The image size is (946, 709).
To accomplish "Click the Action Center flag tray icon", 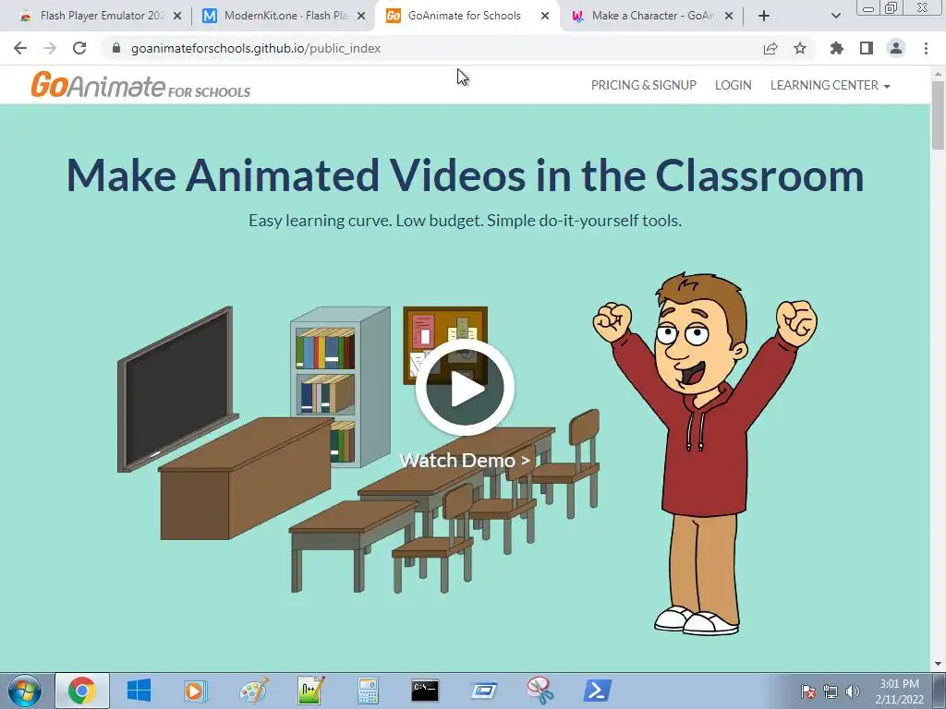I will (x=808, y=691).
